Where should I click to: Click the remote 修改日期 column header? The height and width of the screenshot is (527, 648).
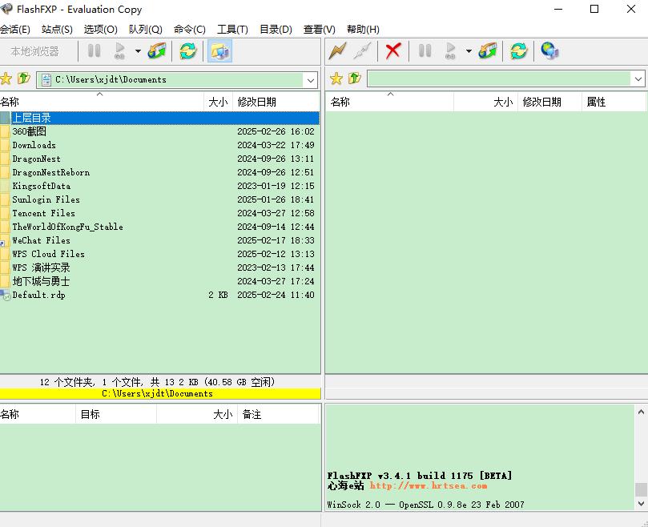(549, 102)
